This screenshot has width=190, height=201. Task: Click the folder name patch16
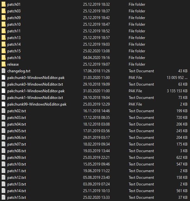click(x=14, y=58)
